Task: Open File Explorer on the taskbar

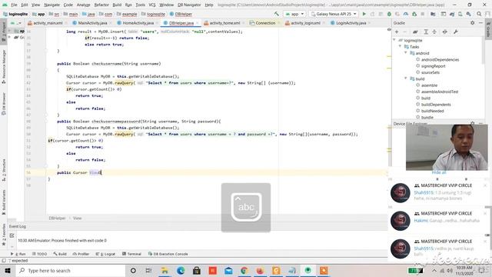Action: click(165, 270)
